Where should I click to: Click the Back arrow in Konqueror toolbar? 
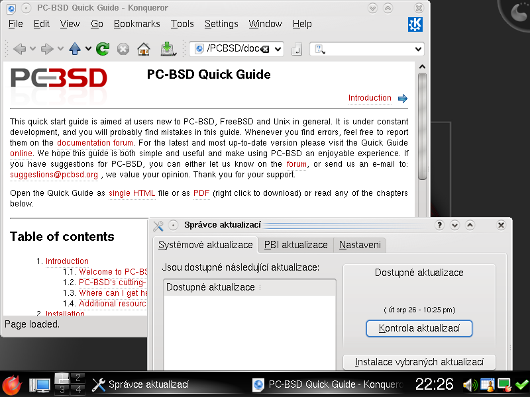[20, 49]
